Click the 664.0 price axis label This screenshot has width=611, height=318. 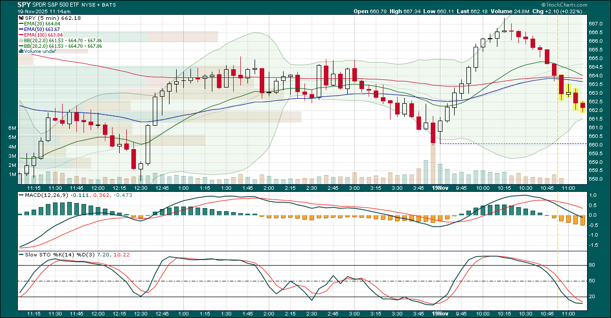tap(595, 75)
